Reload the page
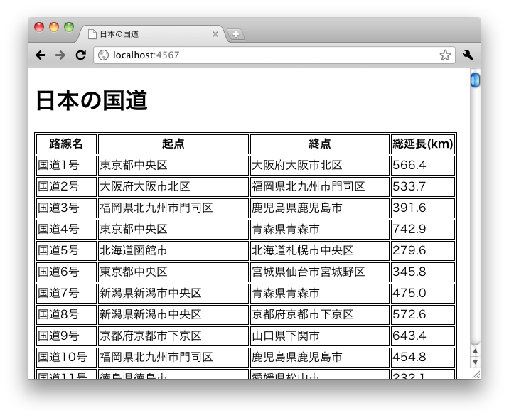509x418 pixels. [80, 55]
